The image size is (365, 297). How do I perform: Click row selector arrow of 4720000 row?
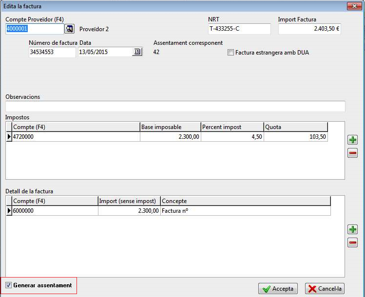pos(9,137)
